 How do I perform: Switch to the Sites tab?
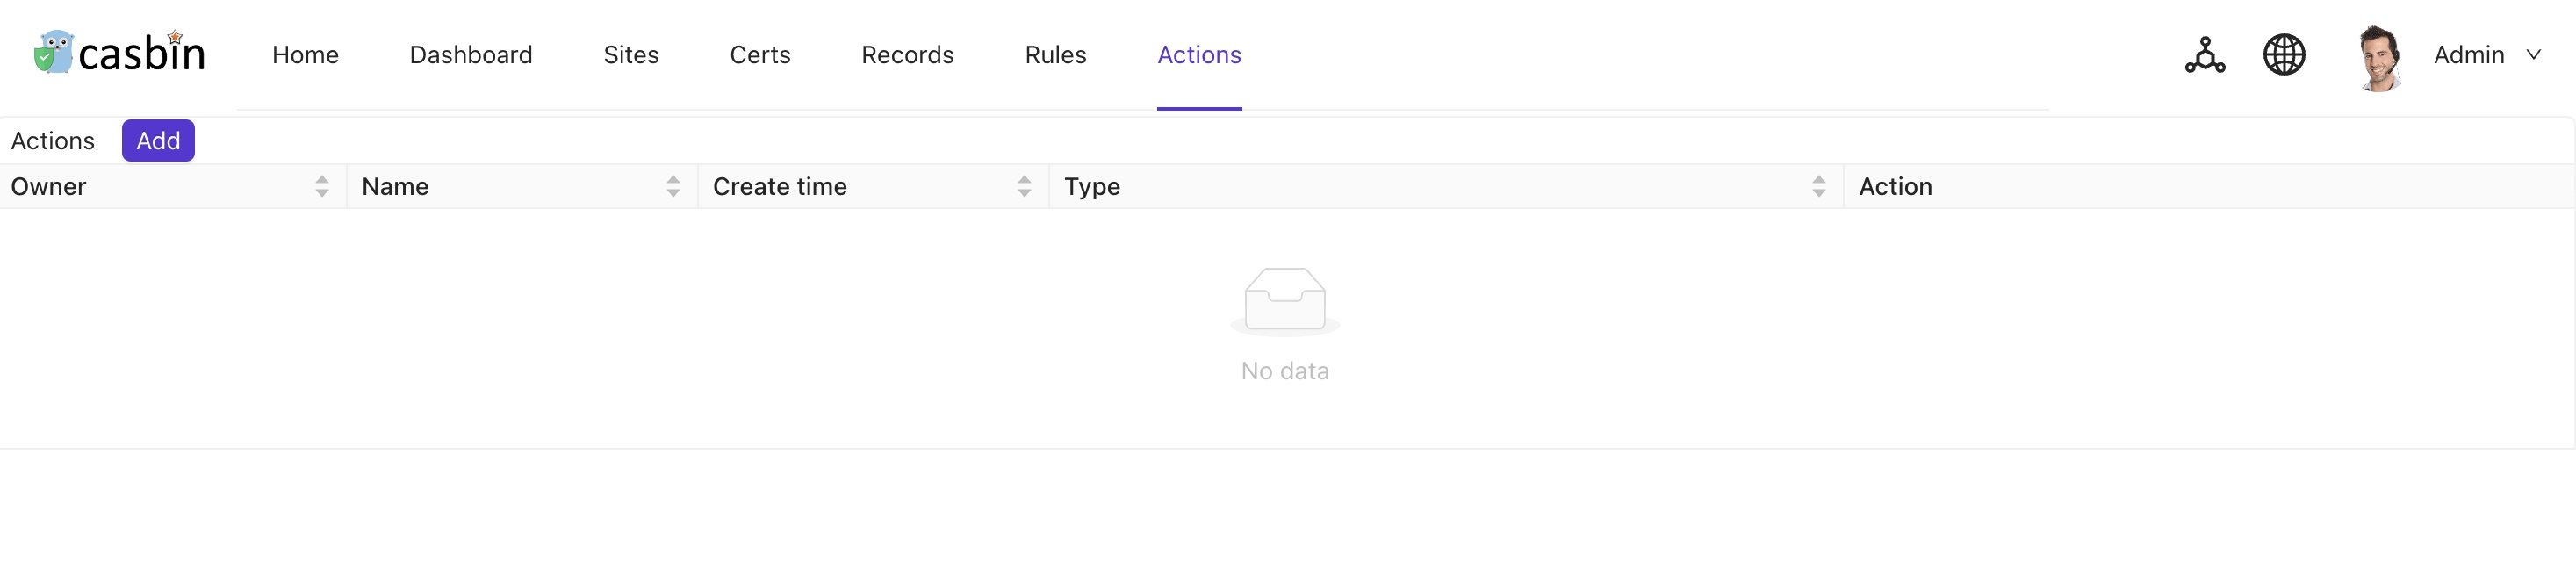631,55
